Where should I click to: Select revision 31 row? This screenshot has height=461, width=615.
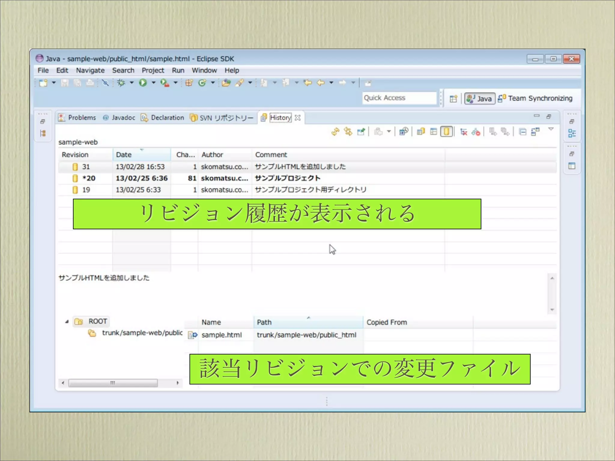point(307,167)
